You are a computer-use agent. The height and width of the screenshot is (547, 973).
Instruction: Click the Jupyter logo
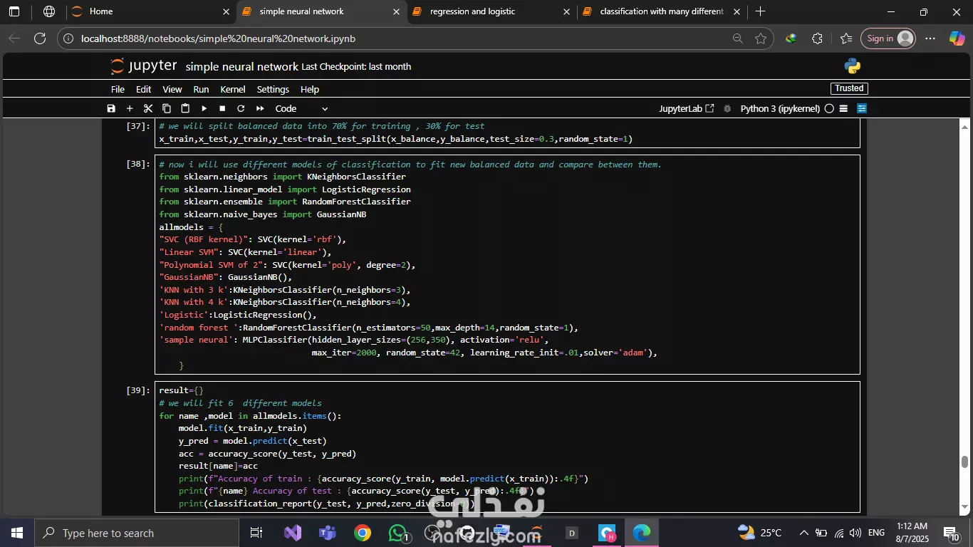tap(143, 66)
